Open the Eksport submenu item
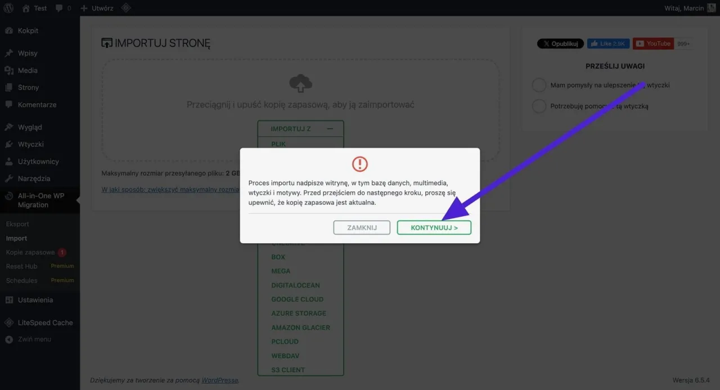The height and width of the screenshot is (390, 720). (17, 224)
